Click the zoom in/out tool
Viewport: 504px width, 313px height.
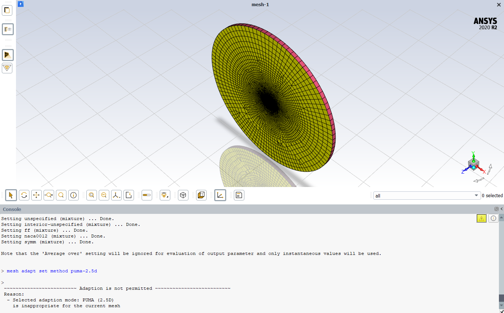click(x=49, y=195)
